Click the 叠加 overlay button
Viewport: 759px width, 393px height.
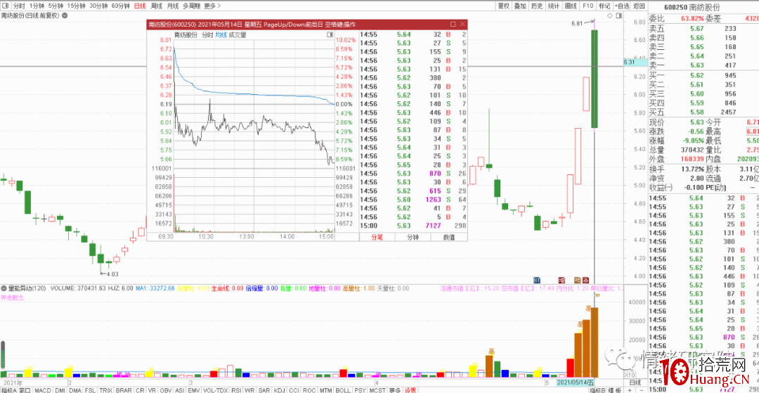click(520, 6)
